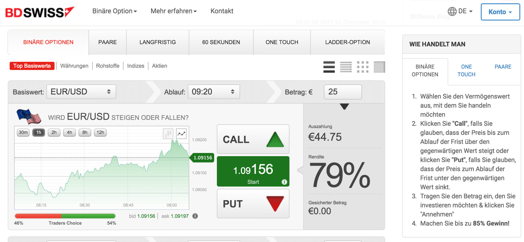Click the BDSwiss logo
Viewport: 524px width, 242px height.
click(40, 12)
